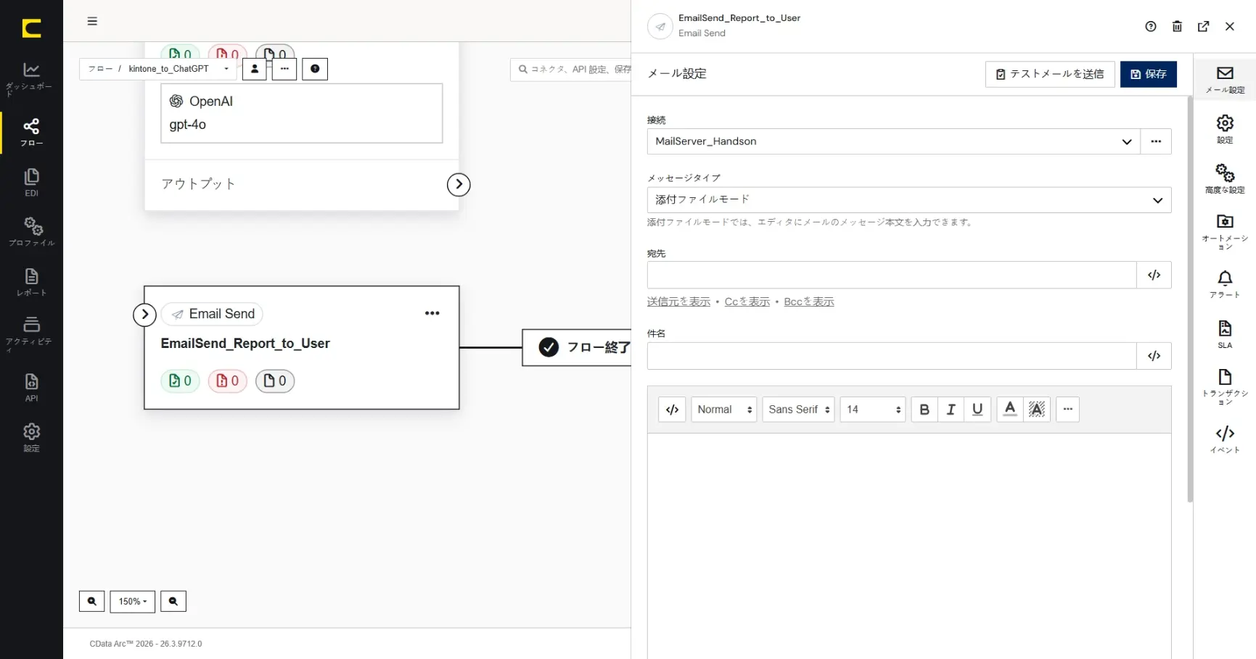Image resolution: width=1256 pixels, height=659 pixels.
Task: Open the font size 14 dropdown
Action: point(873,410)
